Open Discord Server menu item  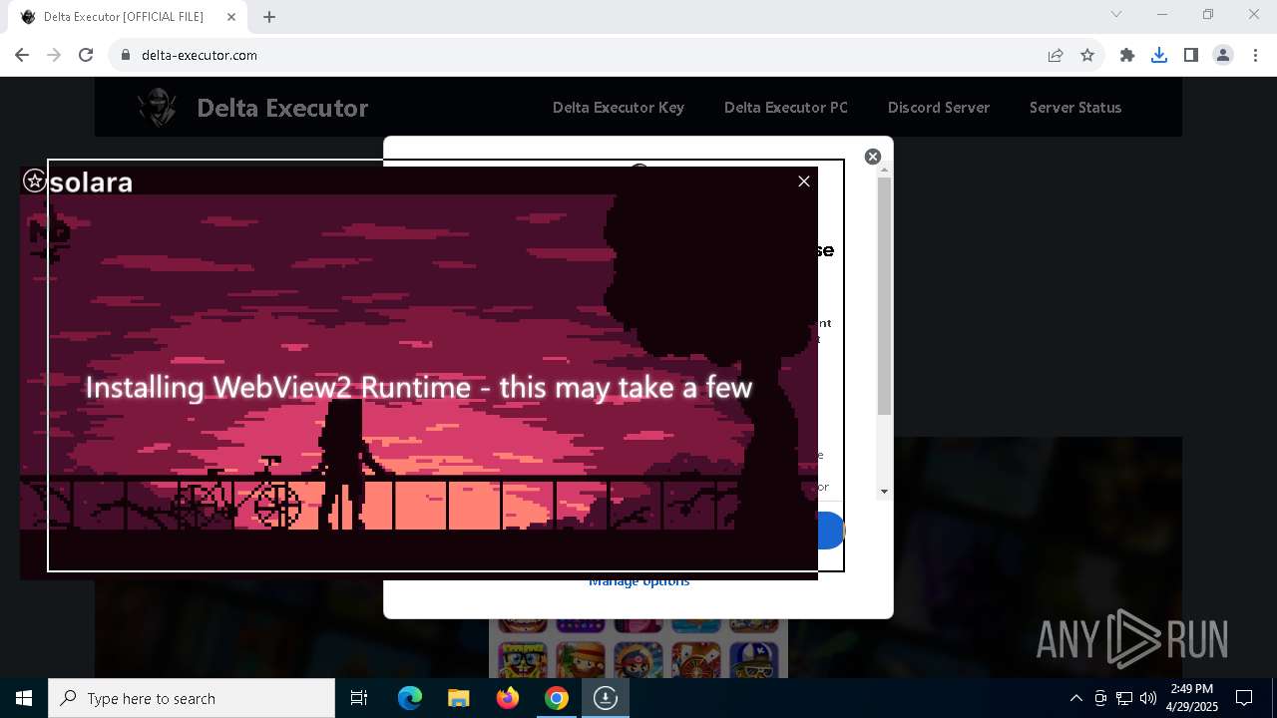pyautogui.click(x=939, y=108)
